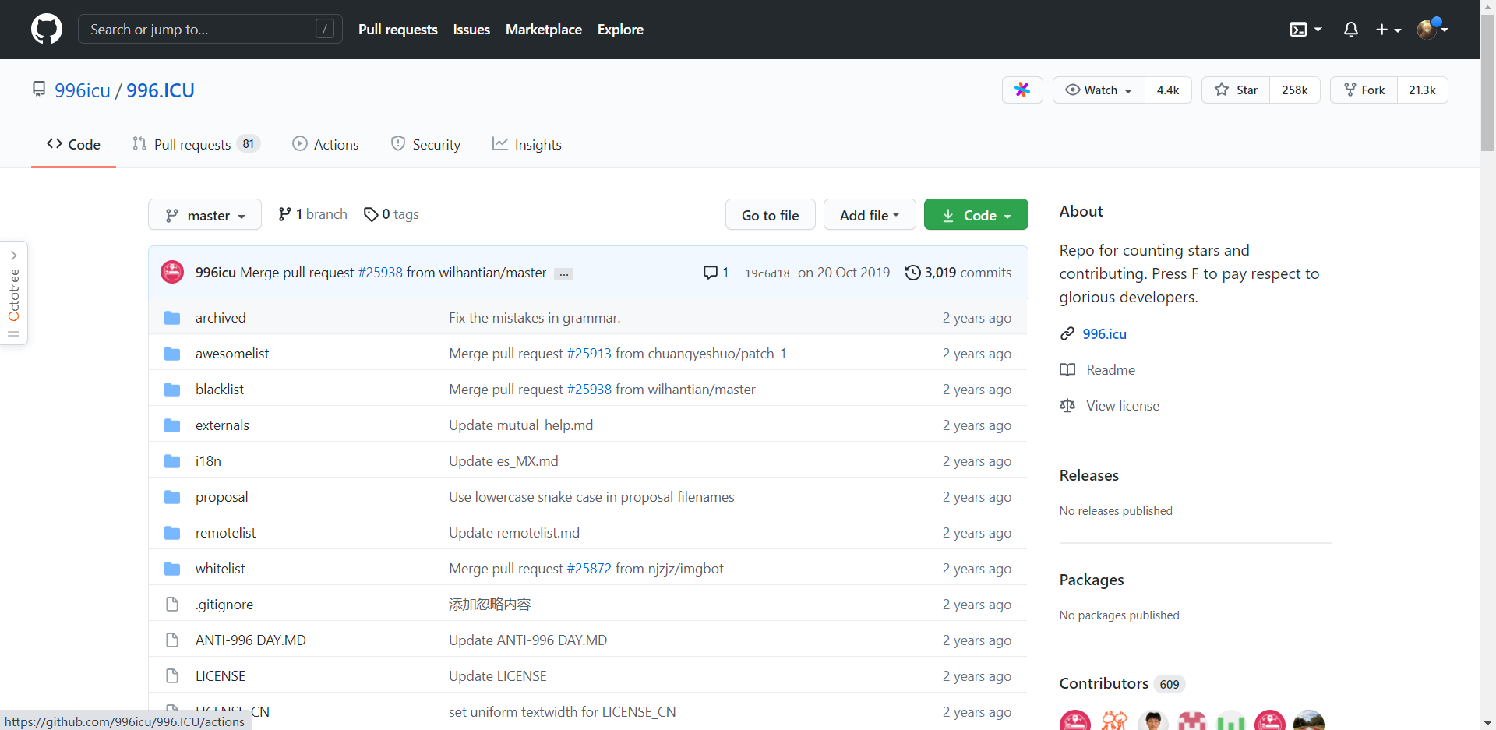This screenshot has height=730, width=1496.
Task: Click Issues in the top navigation
Action: pos(471,30)
